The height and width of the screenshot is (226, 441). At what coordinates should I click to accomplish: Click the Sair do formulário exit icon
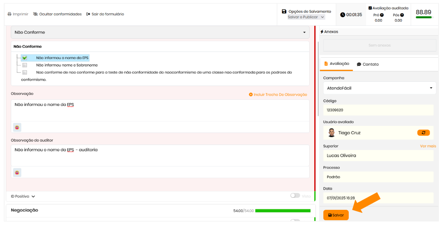click(88, 14)
